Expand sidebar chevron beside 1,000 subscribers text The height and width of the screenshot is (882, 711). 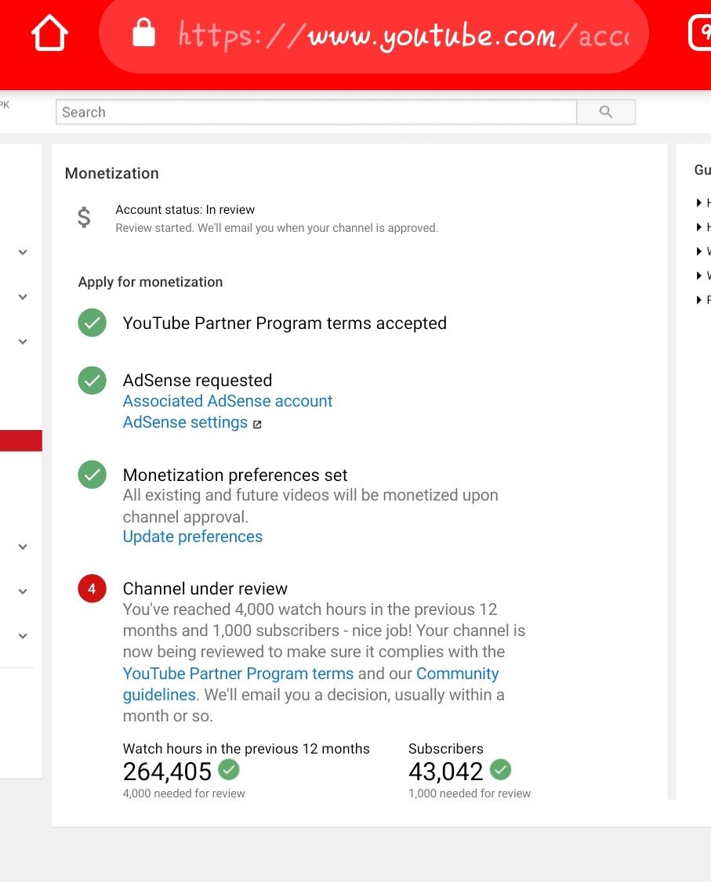tap(23, 635)
